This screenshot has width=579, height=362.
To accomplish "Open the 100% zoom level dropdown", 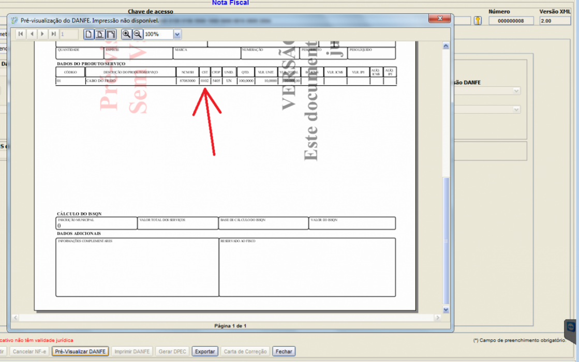I will pyautogui.click(x=177, y=34).
